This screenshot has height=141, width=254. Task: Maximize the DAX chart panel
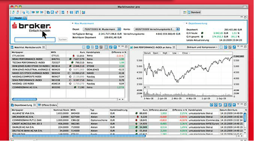point(245,47)
